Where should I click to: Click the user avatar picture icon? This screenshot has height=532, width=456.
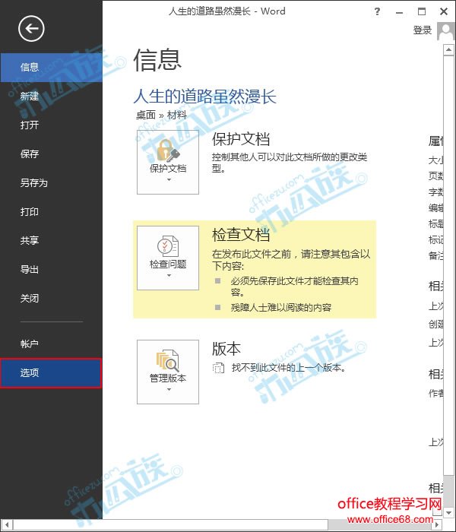pos(446,31)
